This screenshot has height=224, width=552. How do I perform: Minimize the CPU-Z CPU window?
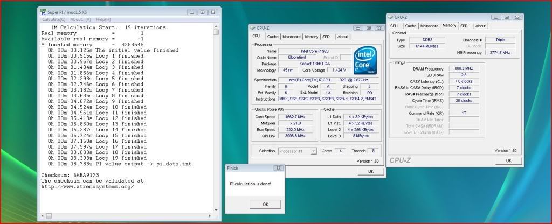point(358,28)
